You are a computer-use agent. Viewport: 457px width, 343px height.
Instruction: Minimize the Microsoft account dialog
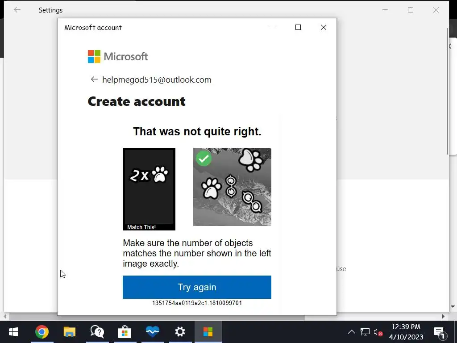[x=273, y=27]
